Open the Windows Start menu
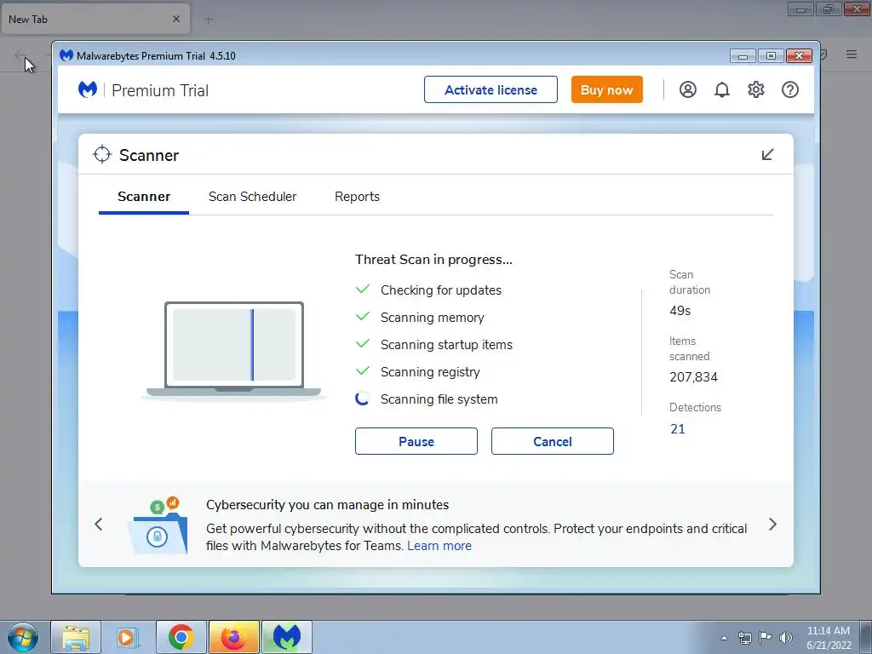 [22, 637]
